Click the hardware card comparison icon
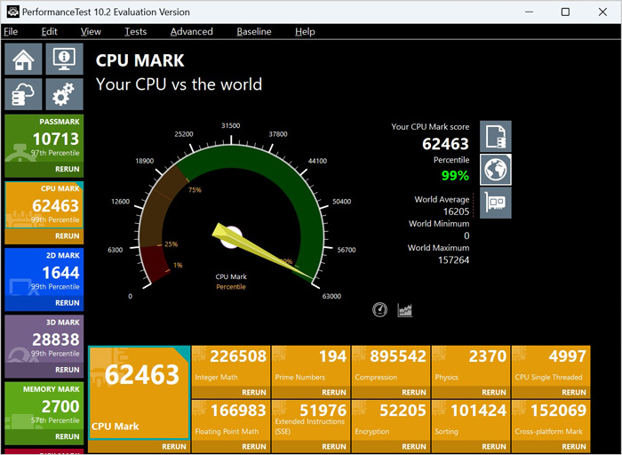 [496, 203]
